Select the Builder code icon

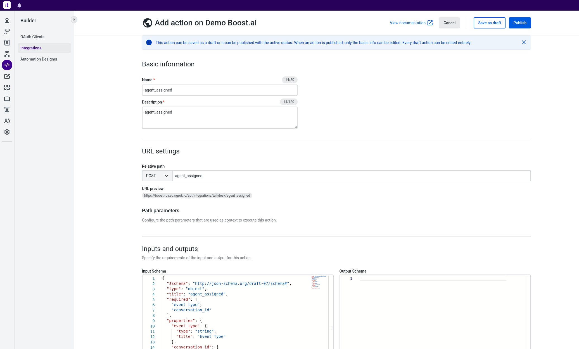(7, 65)
